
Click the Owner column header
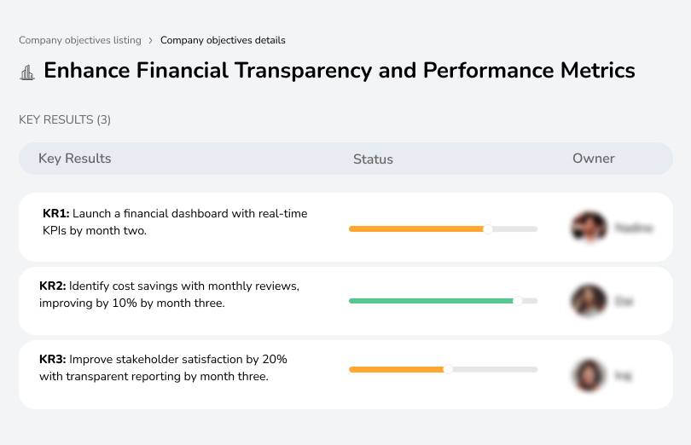point(593,159)
